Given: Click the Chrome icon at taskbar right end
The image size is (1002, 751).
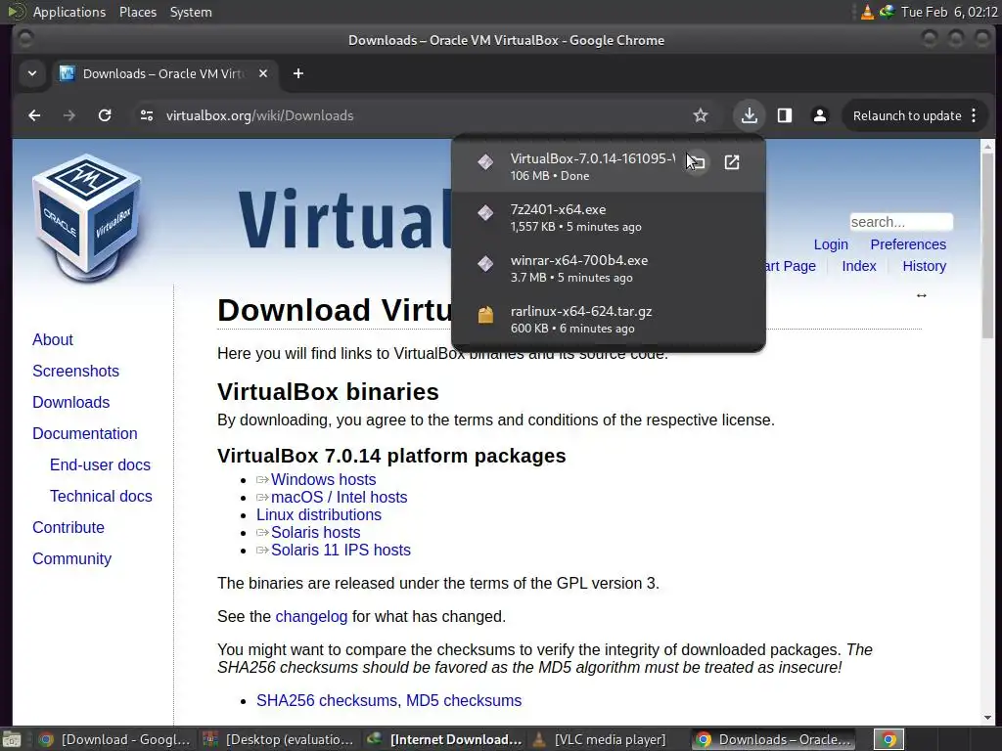Looking at the screenshot, I should [888, 739].
